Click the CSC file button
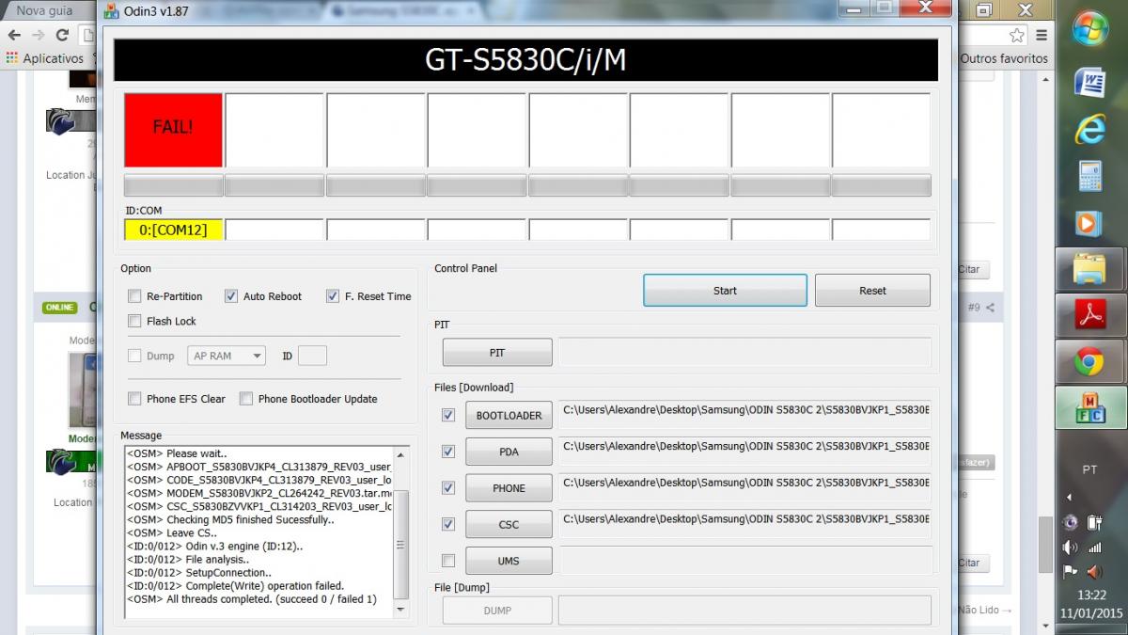 coord(509,524)
